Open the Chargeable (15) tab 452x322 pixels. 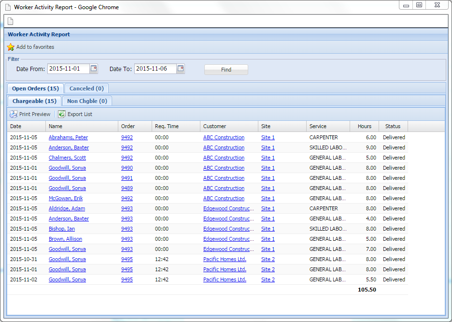pos(34,101)
